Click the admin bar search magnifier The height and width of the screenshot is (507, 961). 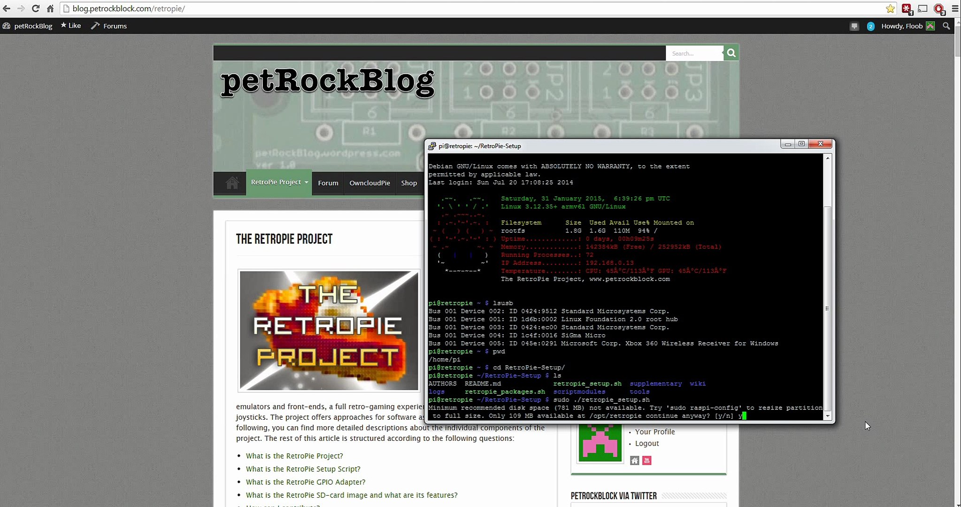(946, 26)
